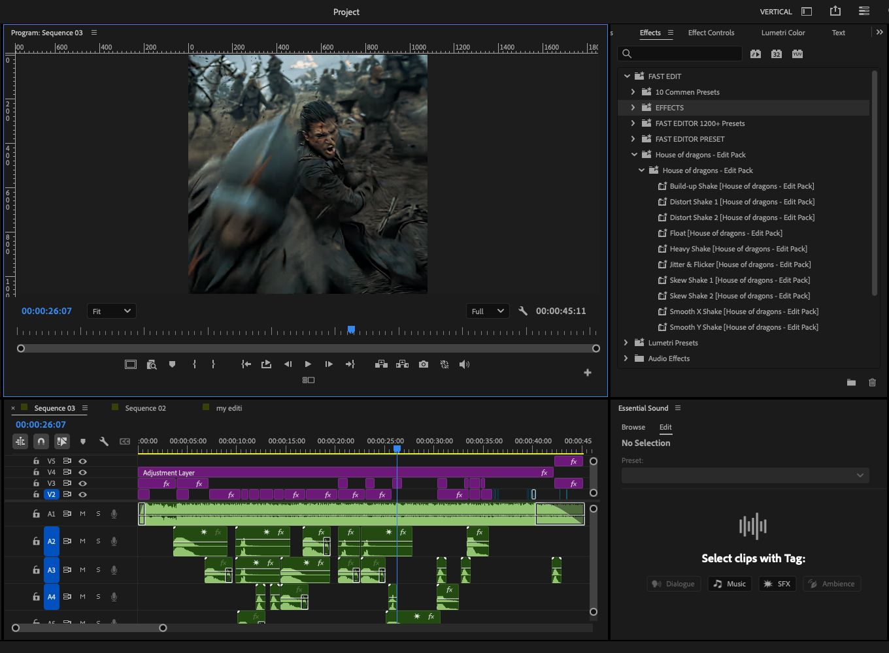The width and height of the screenshot is (889, 653).
Task: Add a marker in Program monitor
Action: (172, 364)
